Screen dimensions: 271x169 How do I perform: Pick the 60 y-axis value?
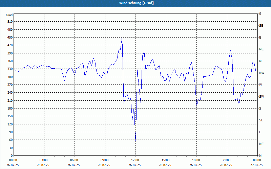click(11, 140)
